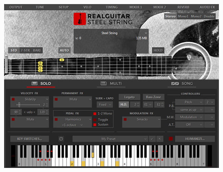This screenshot has height=172, width=223.
Task: Toggle the red square of Permanent FX Mute
Action: click(x=56, y=99)
